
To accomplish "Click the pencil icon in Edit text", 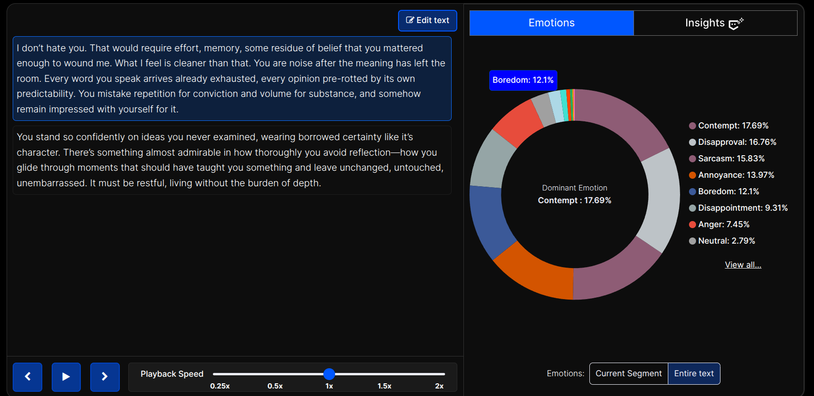I will tap(410, 20).
